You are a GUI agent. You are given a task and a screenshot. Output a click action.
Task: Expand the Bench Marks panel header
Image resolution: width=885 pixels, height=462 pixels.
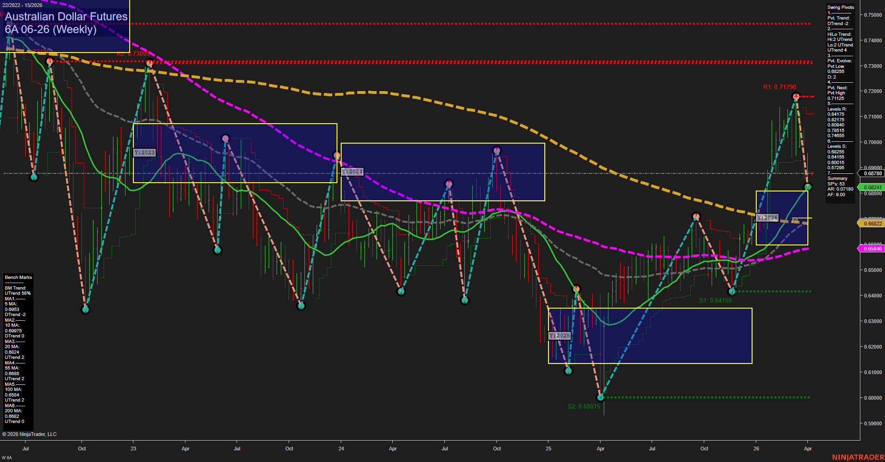18,277
